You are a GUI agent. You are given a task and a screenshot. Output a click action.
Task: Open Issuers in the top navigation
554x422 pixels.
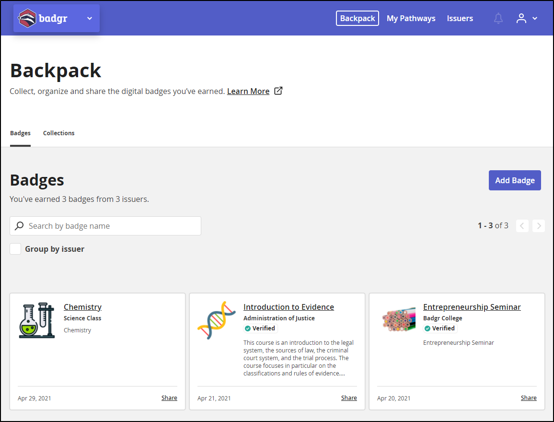[460, 18]
